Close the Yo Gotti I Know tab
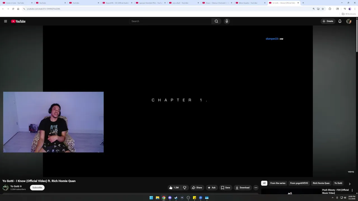The image size is (358, 201). point(298,3)
